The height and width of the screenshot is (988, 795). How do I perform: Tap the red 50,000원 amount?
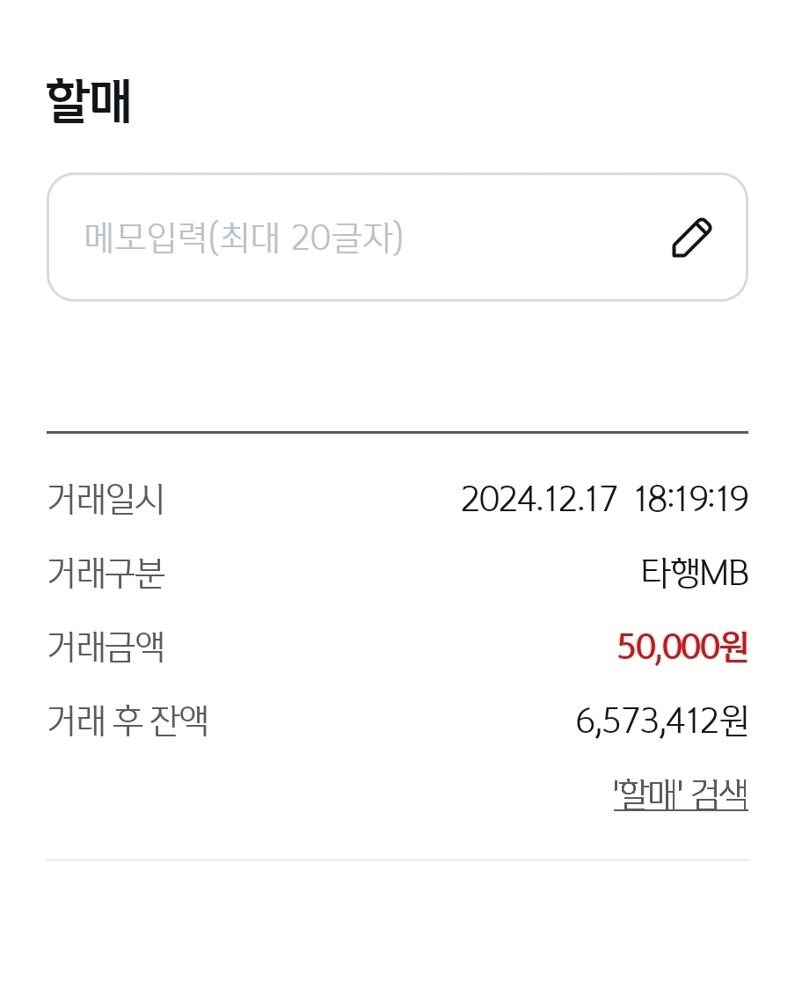[682, 648]
